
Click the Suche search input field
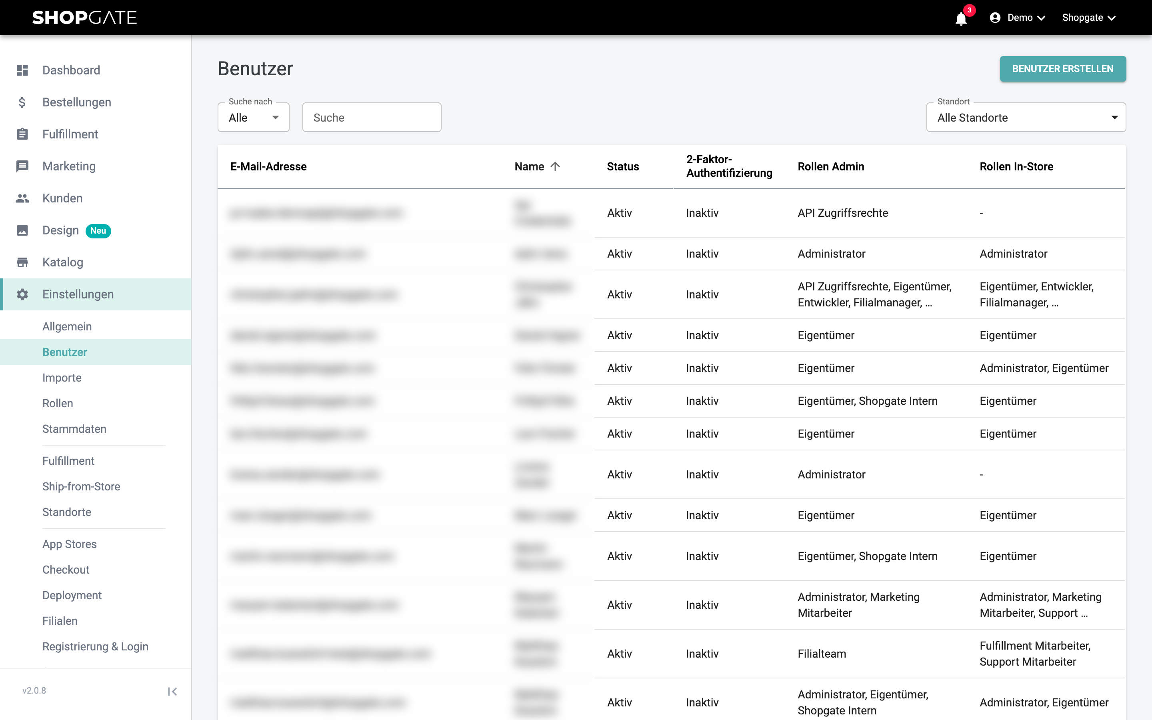[x=372, y=117]
